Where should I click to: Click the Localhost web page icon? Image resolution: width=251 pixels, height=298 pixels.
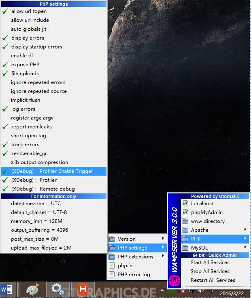(185, 204)
